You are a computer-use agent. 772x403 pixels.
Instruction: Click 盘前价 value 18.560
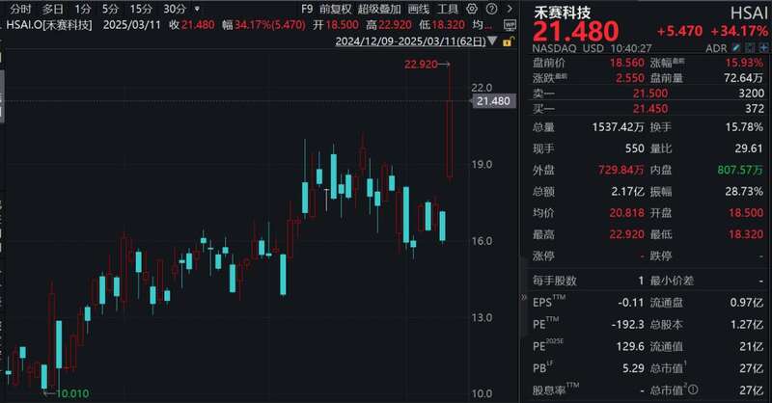coord(626,63)
